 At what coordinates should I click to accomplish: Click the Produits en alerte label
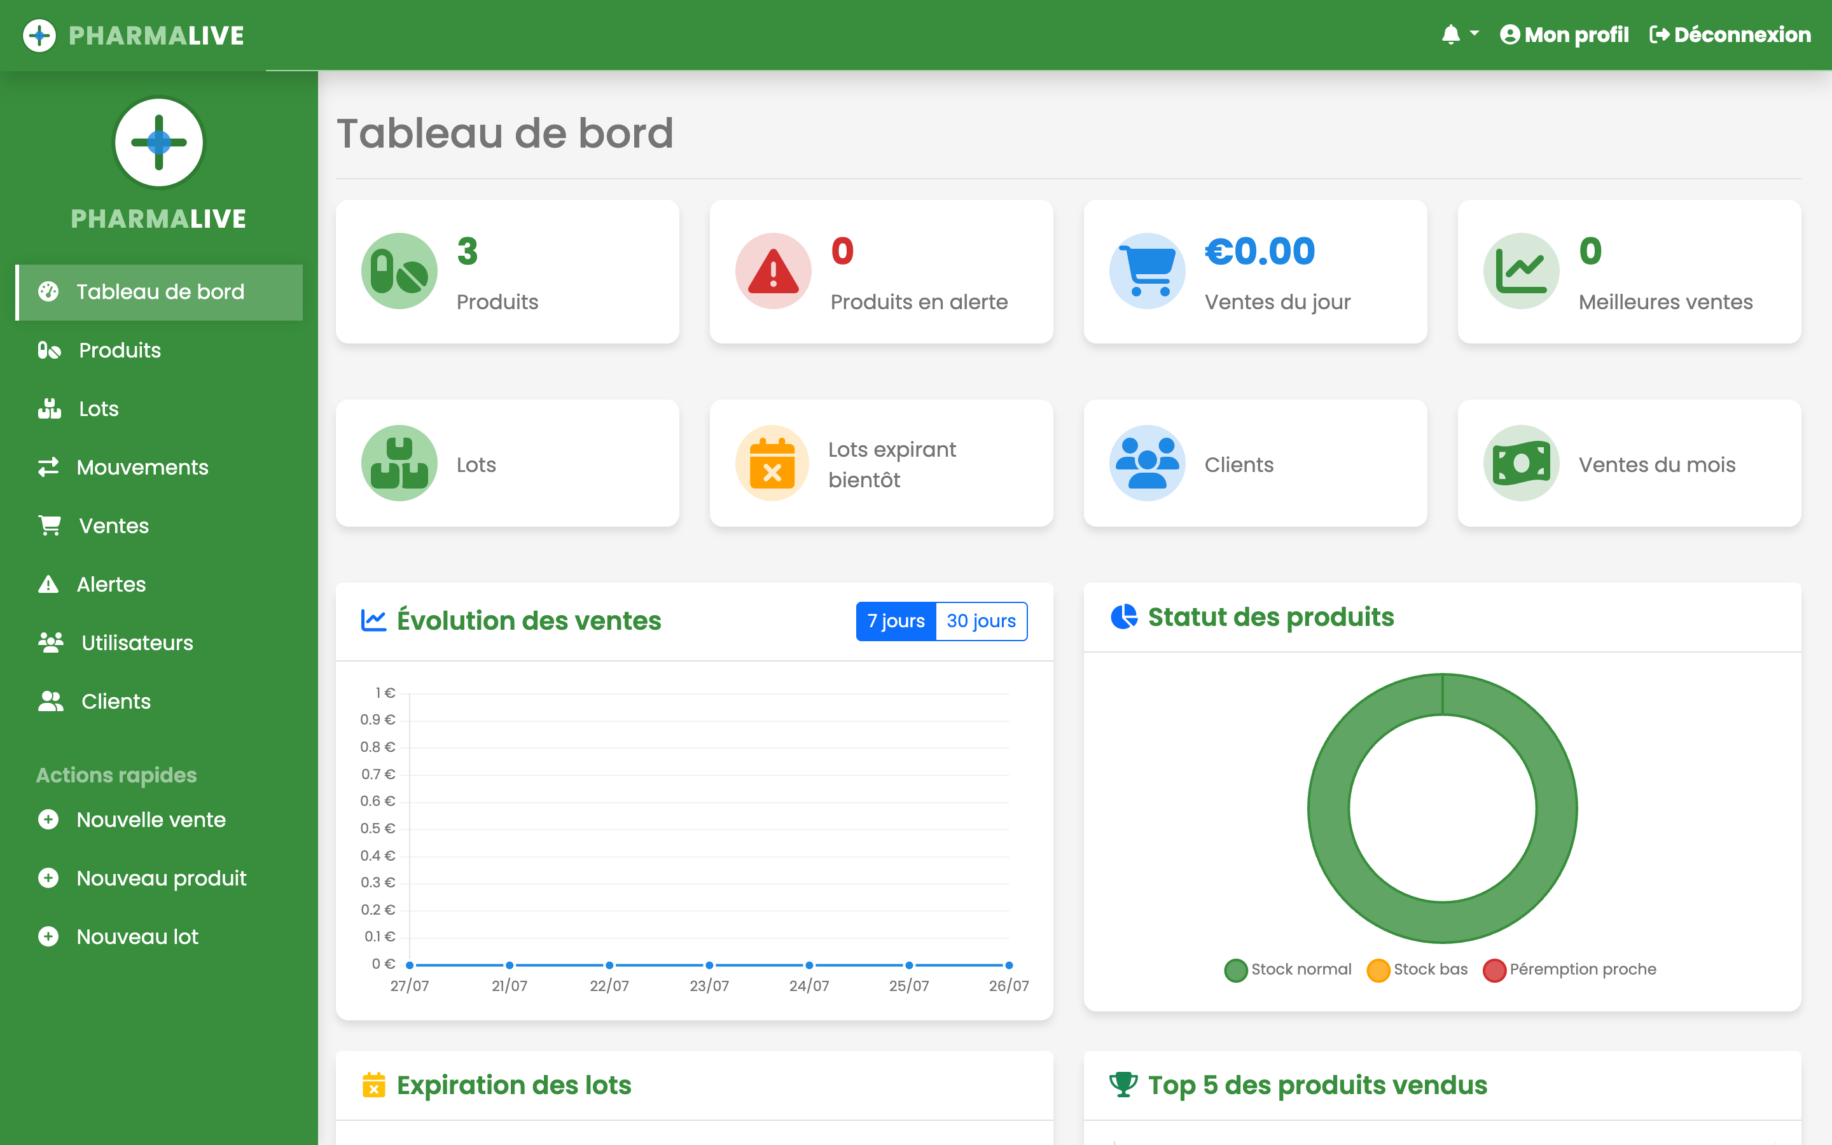tap(919, 302)
